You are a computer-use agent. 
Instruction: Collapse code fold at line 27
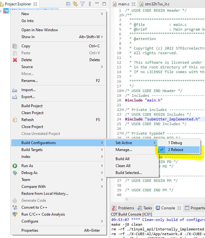click(123, 133)
